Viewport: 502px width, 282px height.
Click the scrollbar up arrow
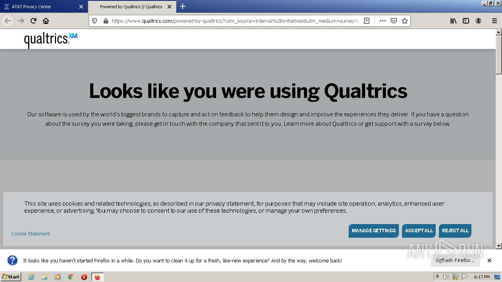coord(499,32)
